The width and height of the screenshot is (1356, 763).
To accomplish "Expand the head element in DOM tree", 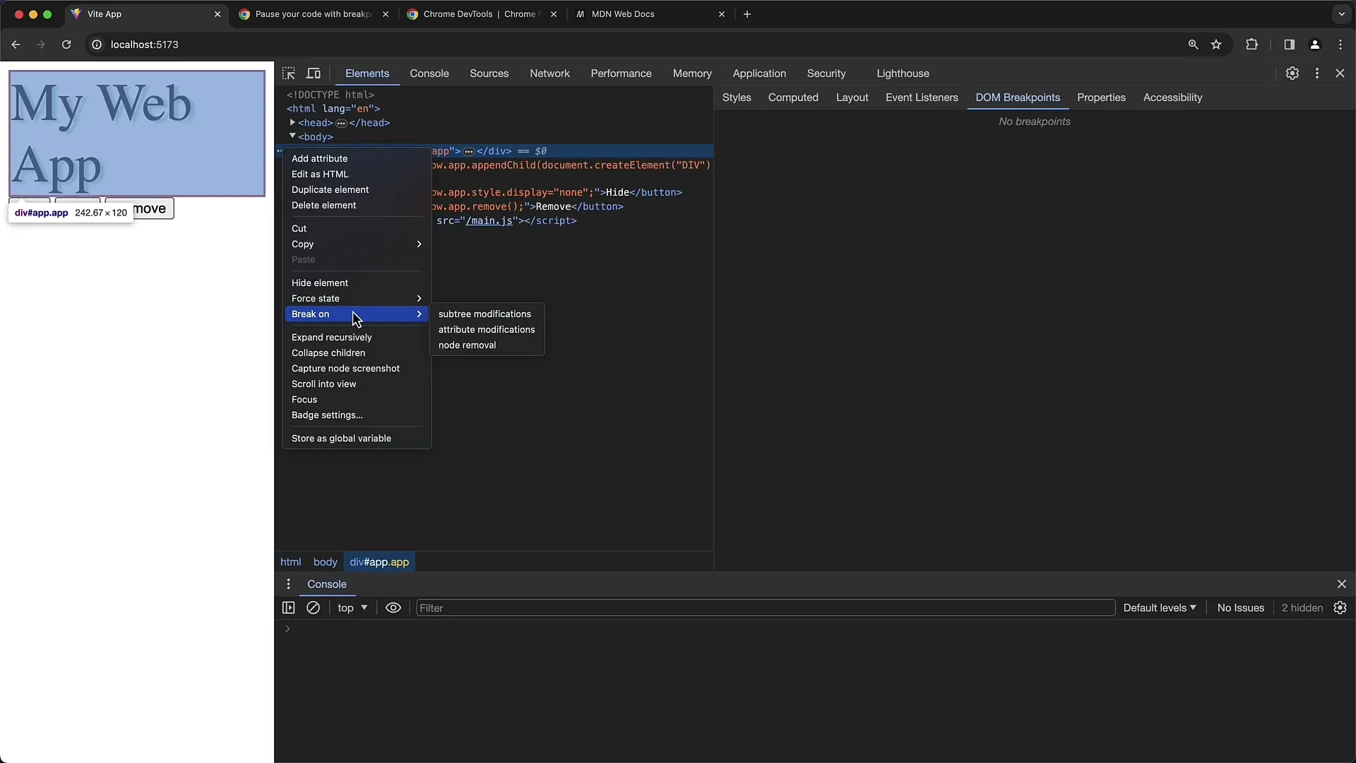I will pyautogui.click(x=293, y=122).
